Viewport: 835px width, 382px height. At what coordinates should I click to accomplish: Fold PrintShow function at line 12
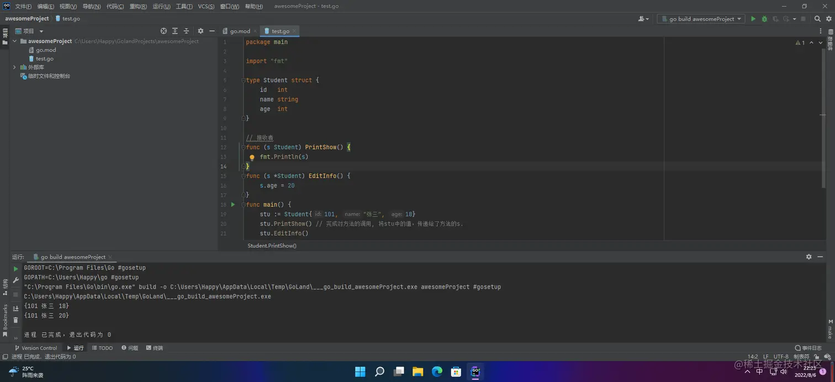[243, 147]
